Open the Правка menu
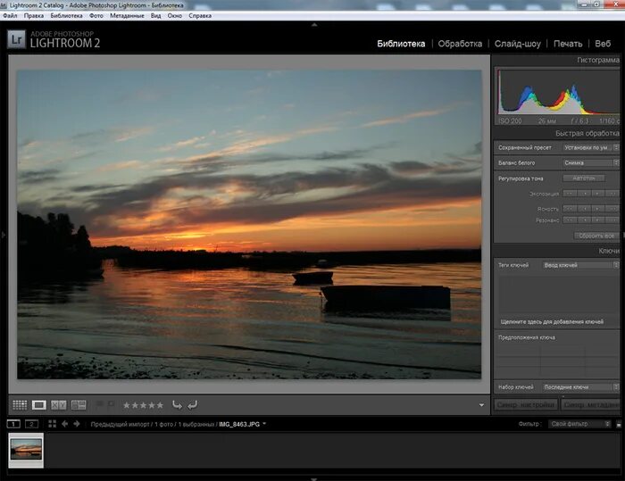The height and width of the screenshot is (481, 625). (34, 15)
